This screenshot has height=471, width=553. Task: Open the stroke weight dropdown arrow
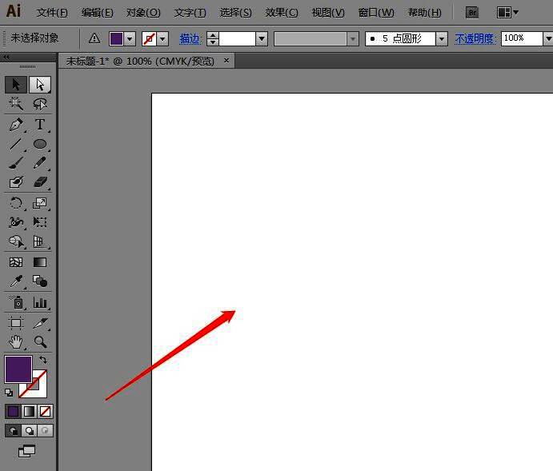[x=262, y=38]
